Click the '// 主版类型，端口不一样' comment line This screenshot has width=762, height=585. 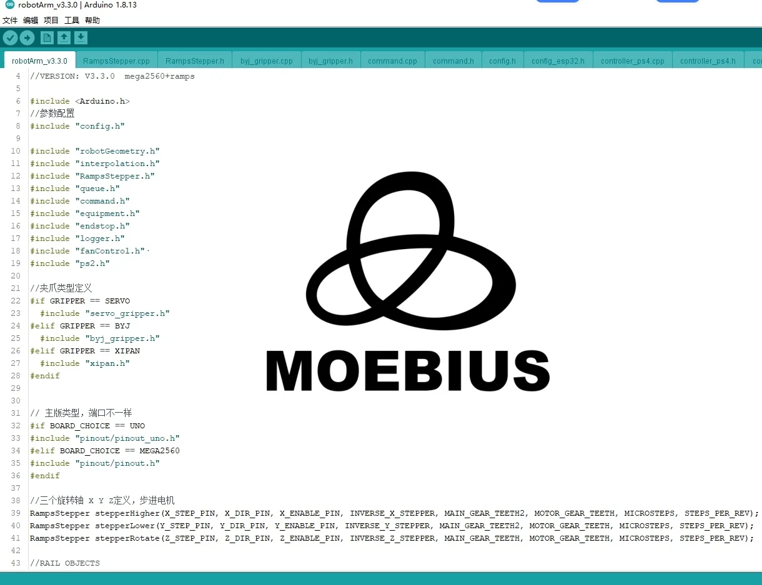click(81, 413)
